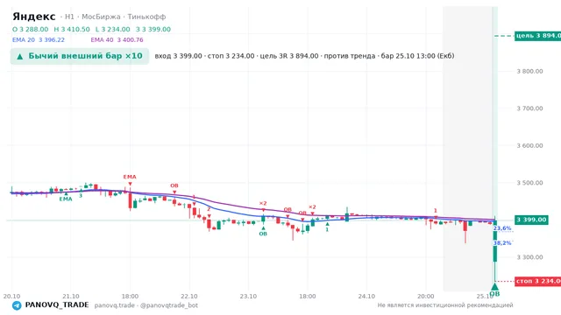Click the Бычий внешний бар ×10 badge
The height and width of the screenshot is (315, 561).
tap(80, 56)
